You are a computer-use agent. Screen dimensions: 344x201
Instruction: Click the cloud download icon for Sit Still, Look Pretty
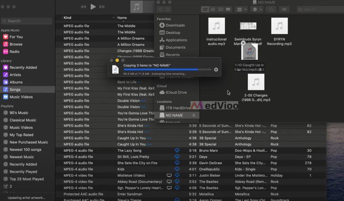point(177,157)
